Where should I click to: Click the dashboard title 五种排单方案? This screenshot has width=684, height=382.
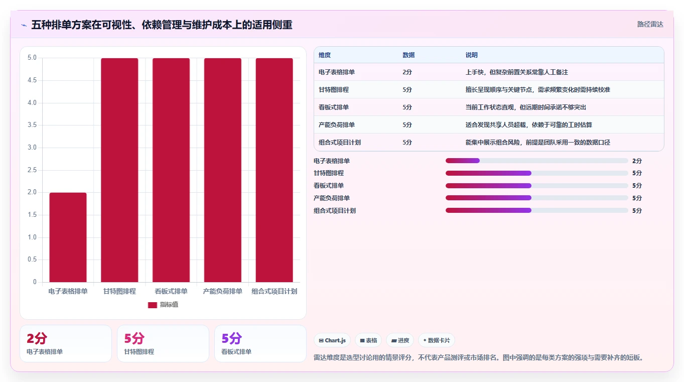(x=162, y=25)
